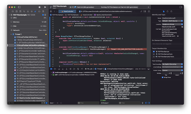Screen dimensions: 191x114
Task: Open Debug View Hierarchy button
Action: point(70,69)
